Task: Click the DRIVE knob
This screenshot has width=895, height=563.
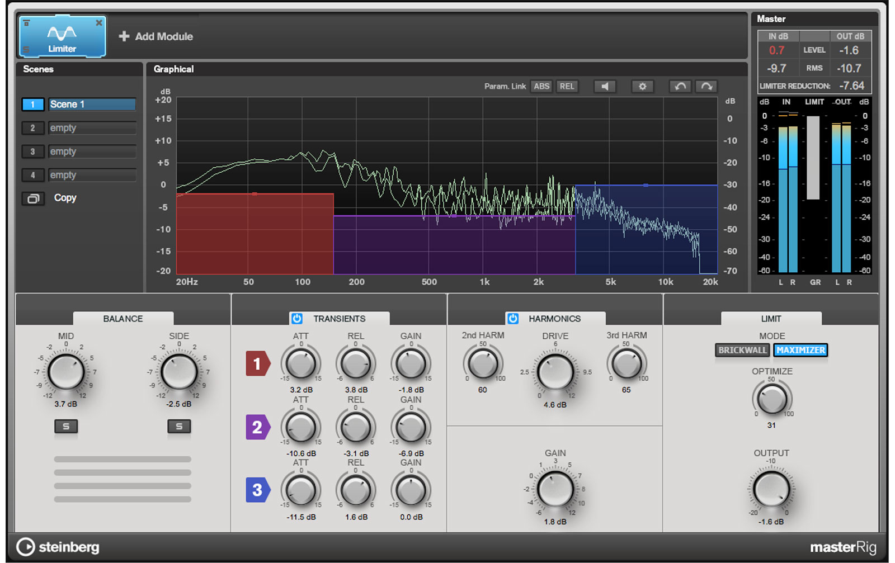Action: 555,372
